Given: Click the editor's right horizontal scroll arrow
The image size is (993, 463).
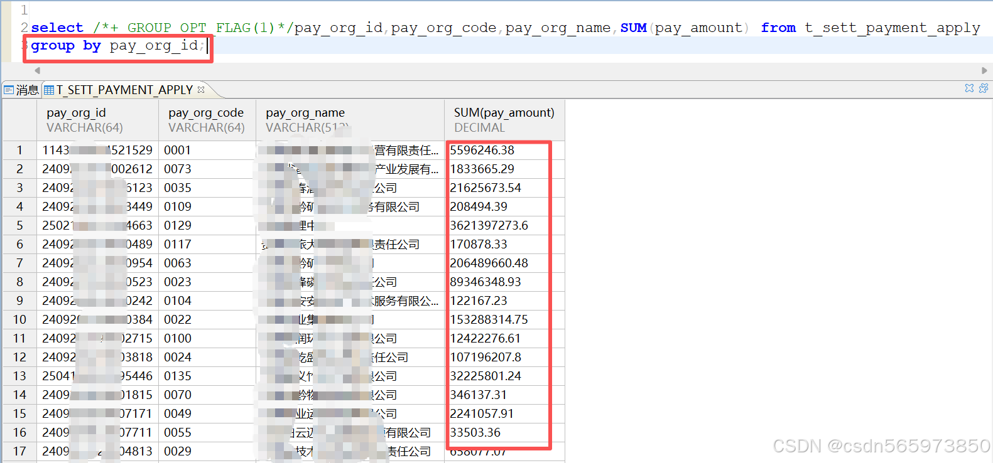Looking at the screenshot, I should click(984, 70).
